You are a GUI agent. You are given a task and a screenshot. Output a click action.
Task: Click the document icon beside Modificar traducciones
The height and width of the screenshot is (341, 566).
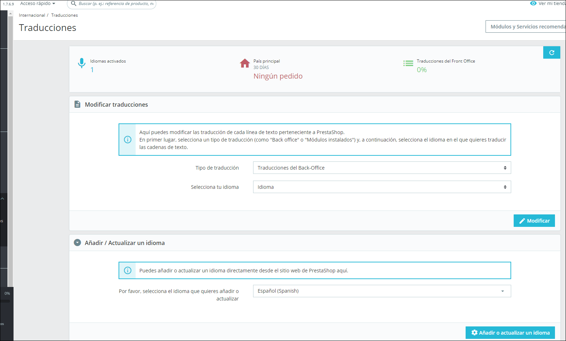click(77, 104)
